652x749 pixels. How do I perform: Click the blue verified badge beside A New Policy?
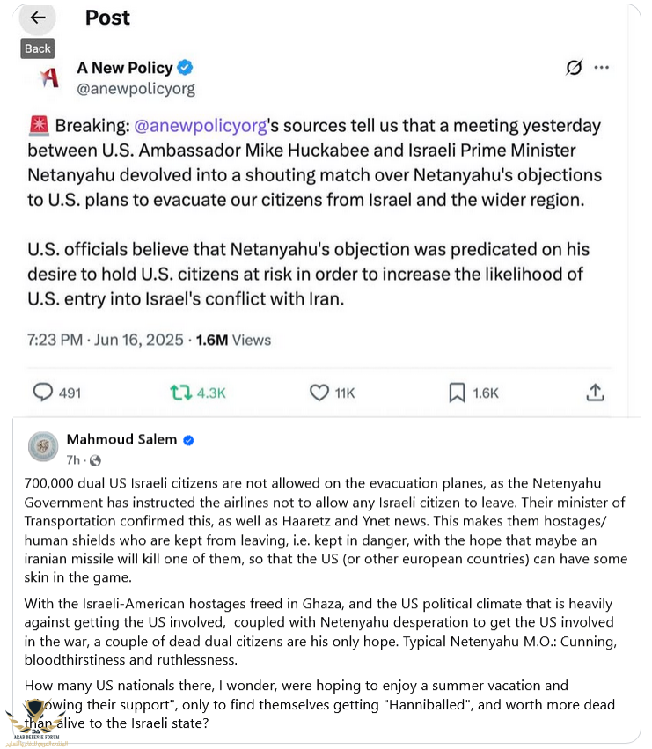[x=185, y=68]
